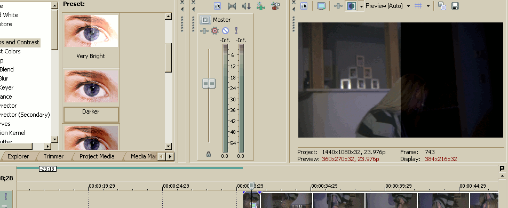Click the Copy Snapshot to Clipboard icon
The image size is (508, 208).
coord(442,6)
